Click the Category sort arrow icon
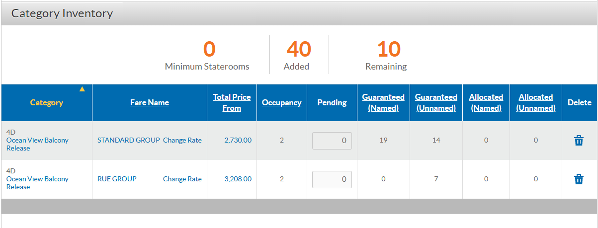This screenshot has width=598, height=228. 82,89
